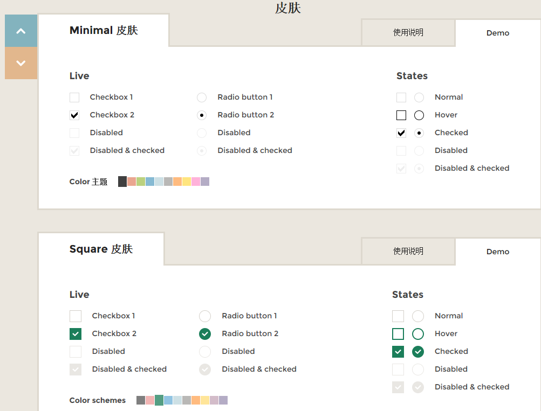The height and width of the screenshot is (411, 541).
Task: Switch to Demo tab in Square skin
Action: click(x=498, y=252)
